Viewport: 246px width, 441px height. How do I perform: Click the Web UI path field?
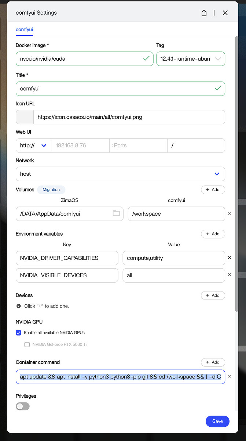click(196, 146)
